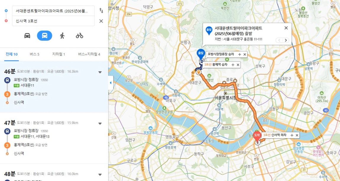Swap origin and destination arrows
340x181 pixels.
(x=101, y=11)
